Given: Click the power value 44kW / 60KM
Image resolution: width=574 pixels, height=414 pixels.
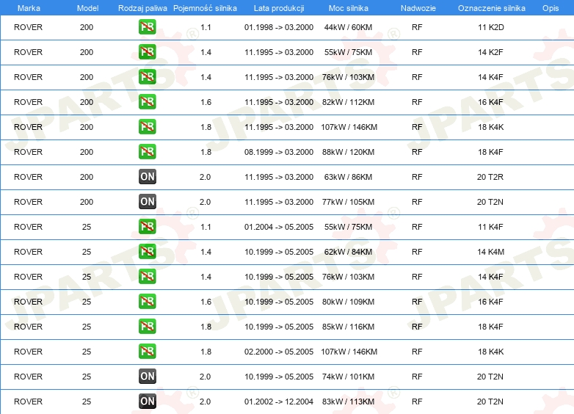Looking at the screenshot, I should 348,27.
